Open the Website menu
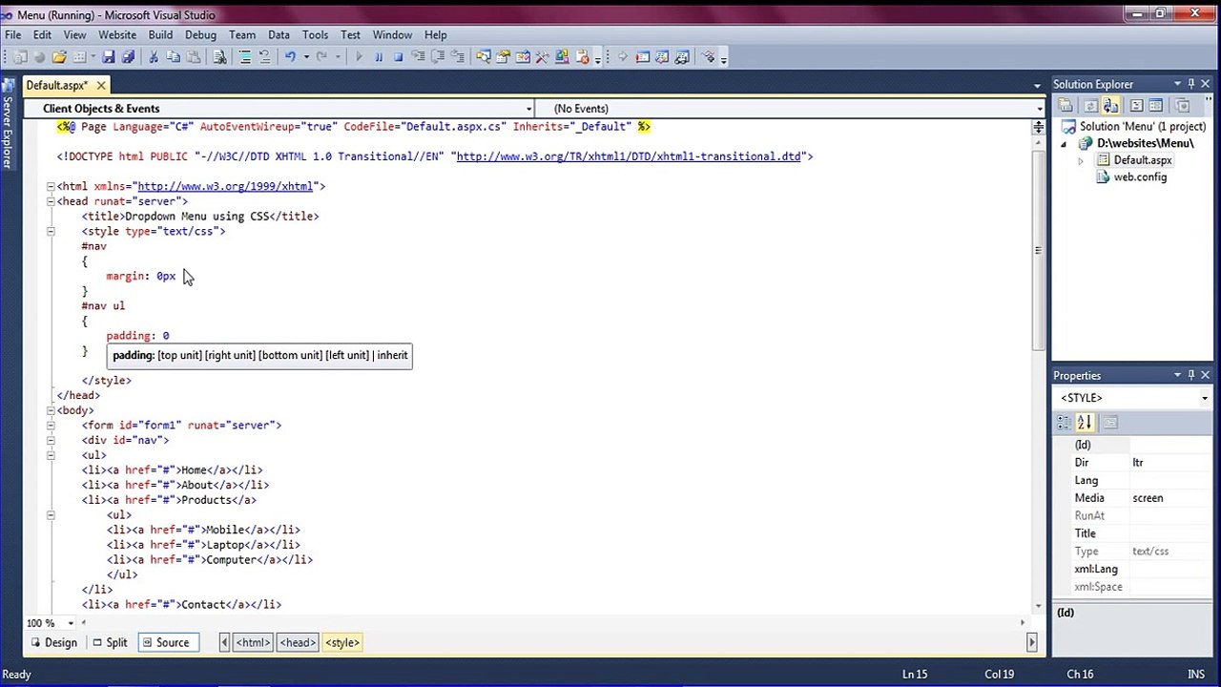 (117, 35)
